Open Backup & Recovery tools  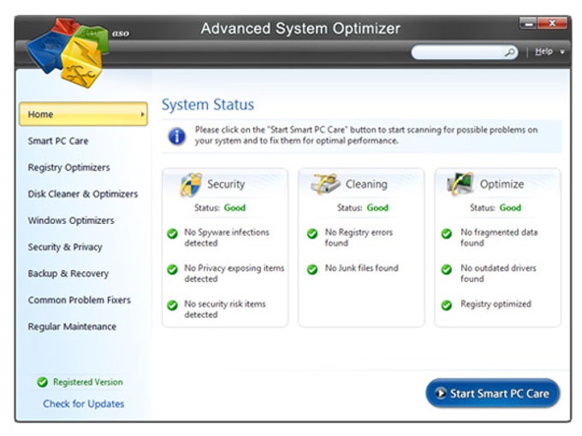click(68, 274)
